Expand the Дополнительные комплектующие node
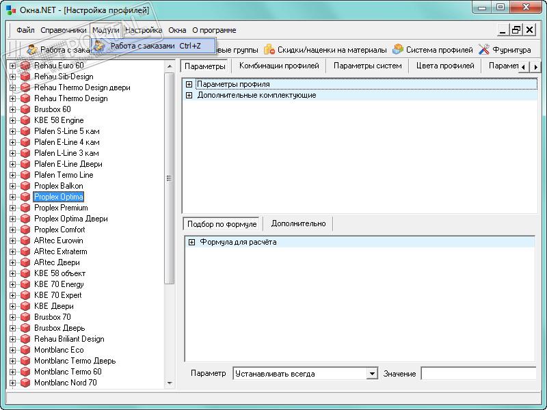Screen dimensions: 547x410 pyautogui.click(x=189, y=95)
